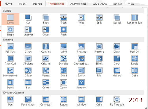Image resolution: width=148 pixels, height=109 pixels.
Task: Apply the Cut transition
Action: 28,19
